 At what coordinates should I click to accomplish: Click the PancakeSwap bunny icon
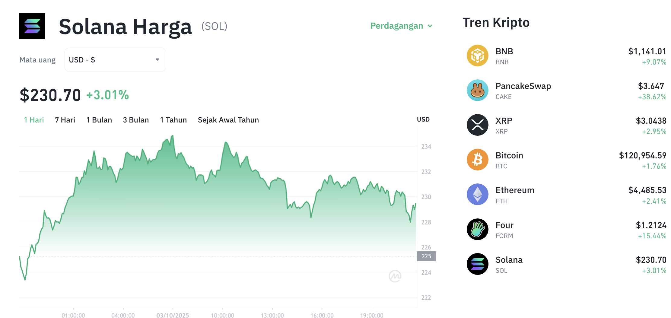coord(477,91)
